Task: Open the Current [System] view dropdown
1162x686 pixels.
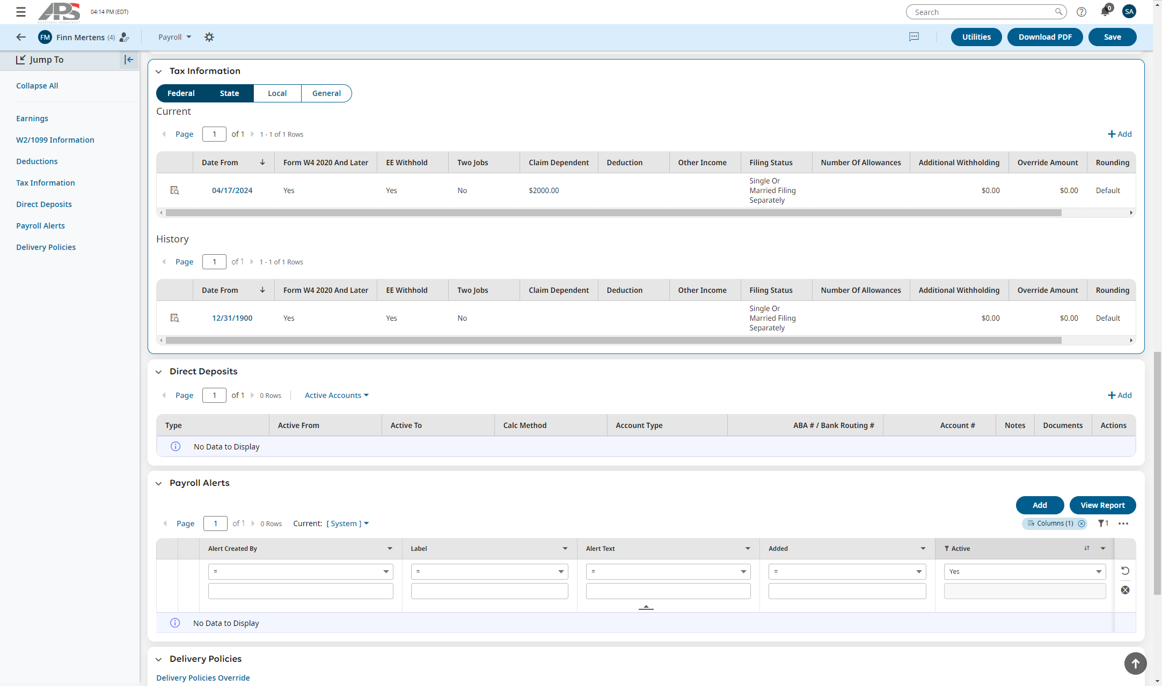Action: click(x=347, y=523)
